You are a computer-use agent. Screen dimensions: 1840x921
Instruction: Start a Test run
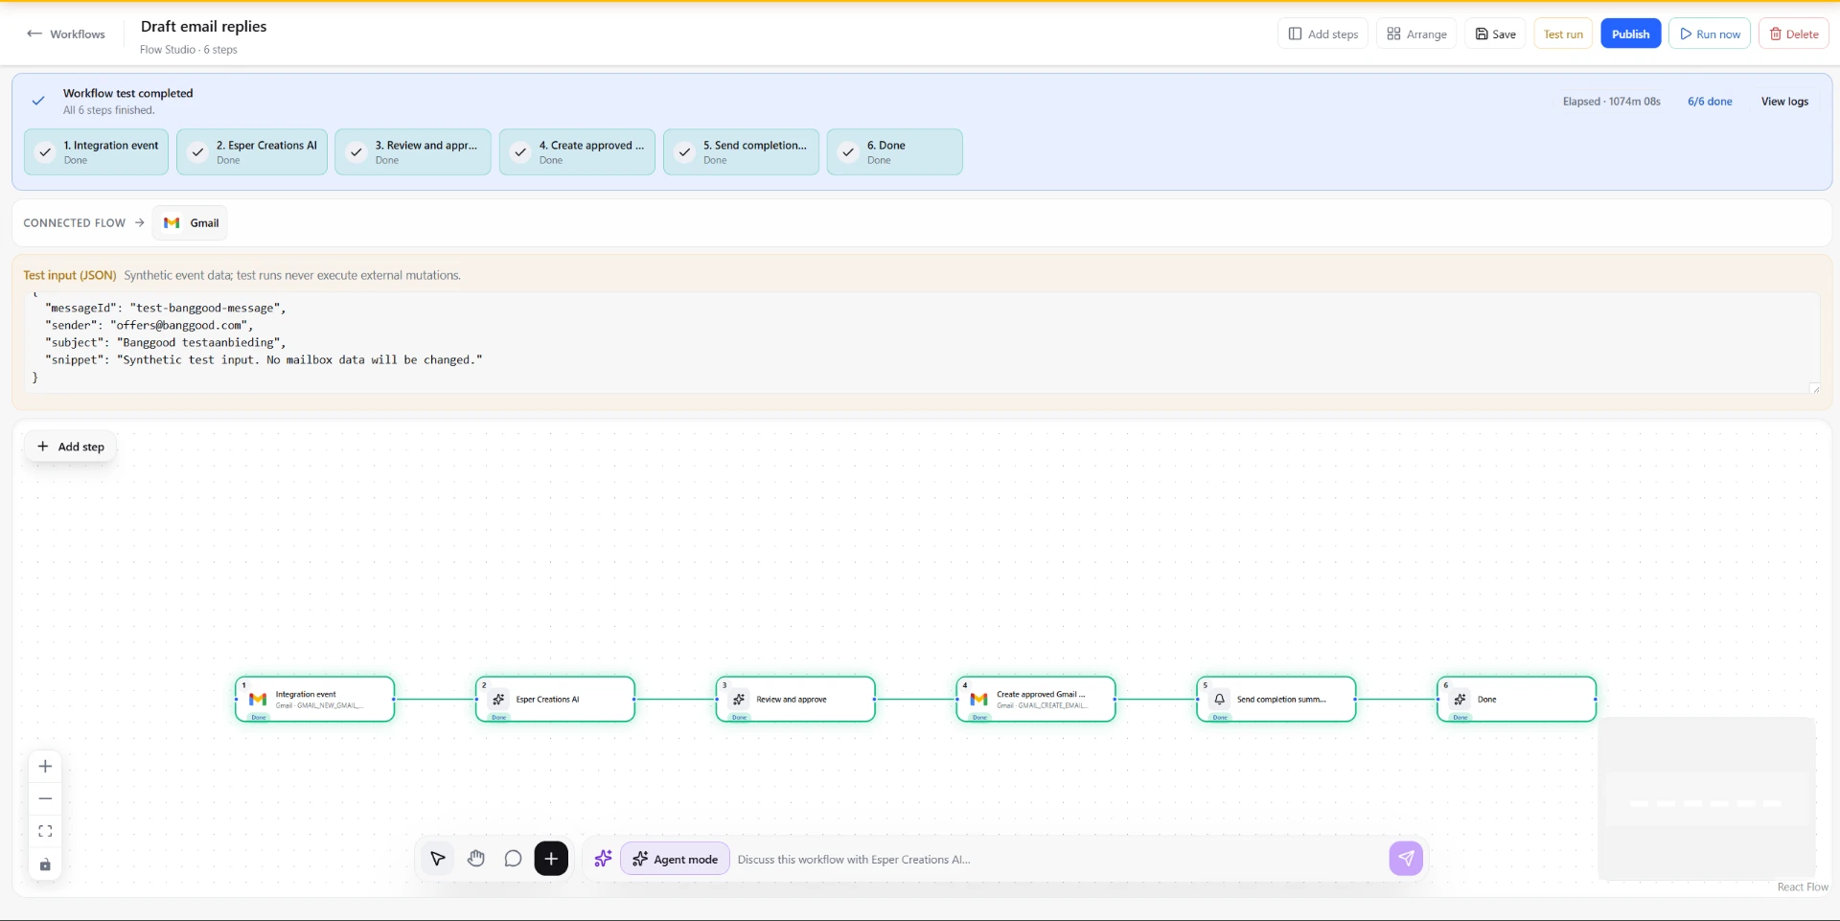click(1563, 35)
